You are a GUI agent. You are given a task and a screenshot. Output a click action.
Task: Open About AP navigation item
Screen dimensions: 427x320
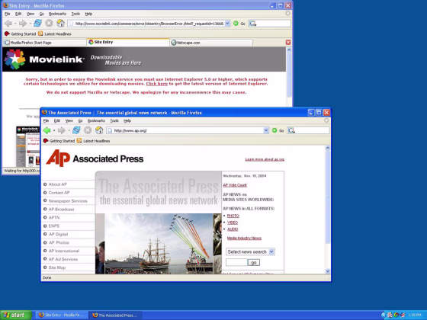point(57,184)
